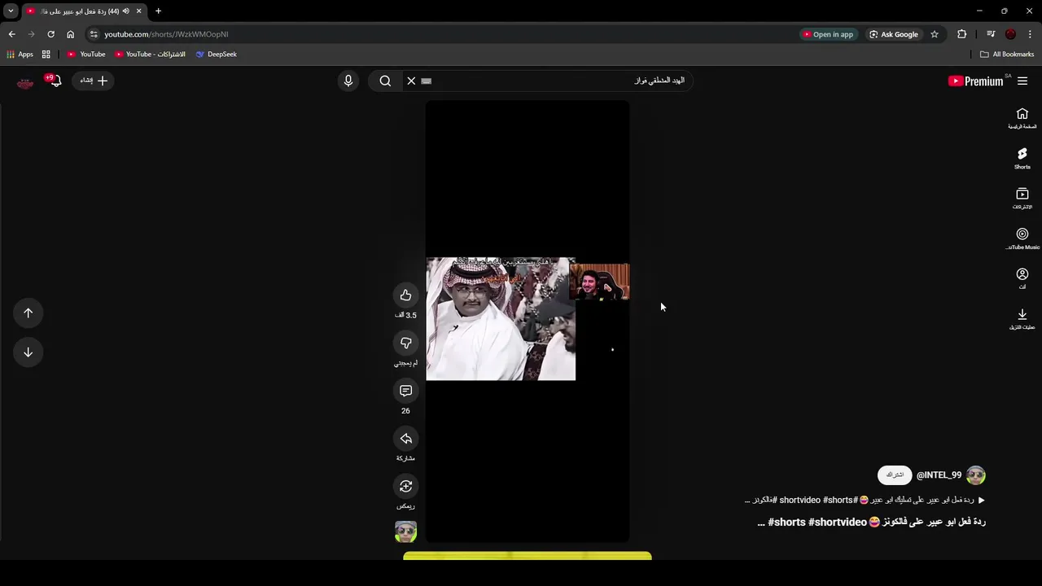This screenshot has height=586, width=1042.
Task: Open Chrome extensions puzzle icon
Action: (962, 34)
